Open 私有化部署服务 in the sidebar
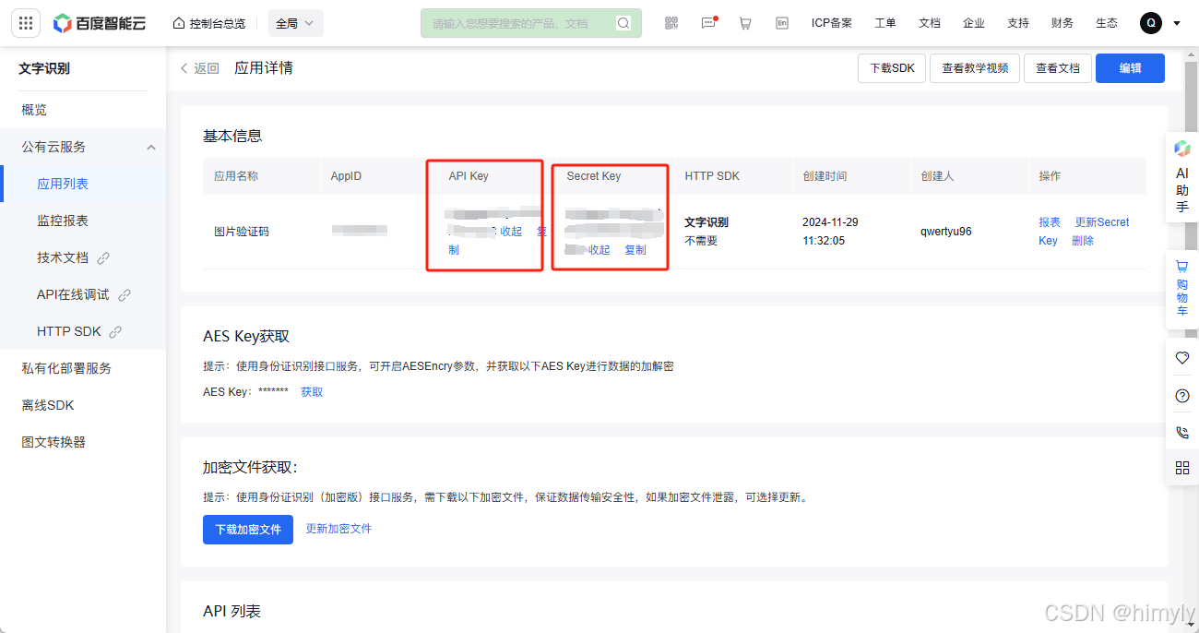The image size is (1199, 633). [x=66, y=368]
